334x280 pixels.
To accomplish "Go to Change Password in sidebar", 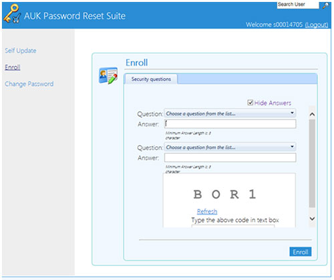I will (x=29, y=84).
